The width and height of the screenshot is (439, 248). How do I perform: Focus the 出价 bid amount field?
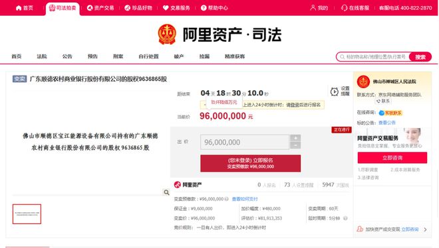[245, 142]
